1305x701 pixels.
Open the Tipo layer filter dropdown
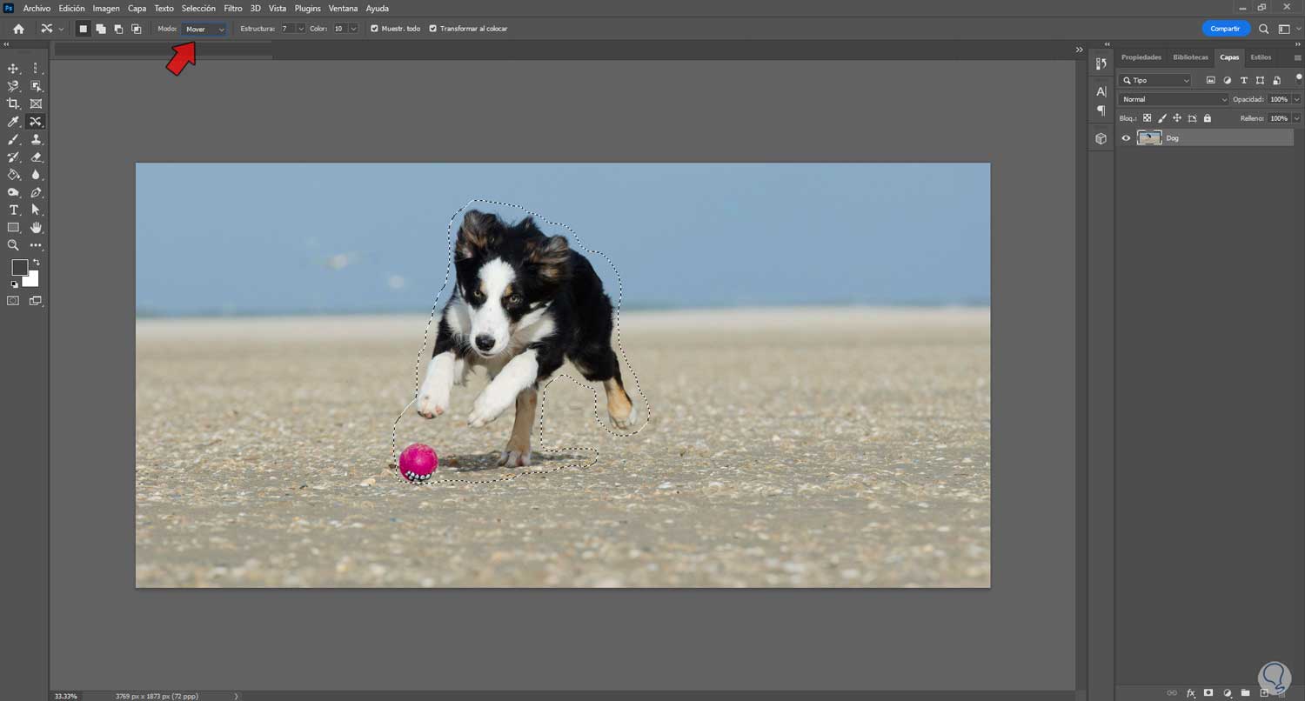coord(1156,80)
